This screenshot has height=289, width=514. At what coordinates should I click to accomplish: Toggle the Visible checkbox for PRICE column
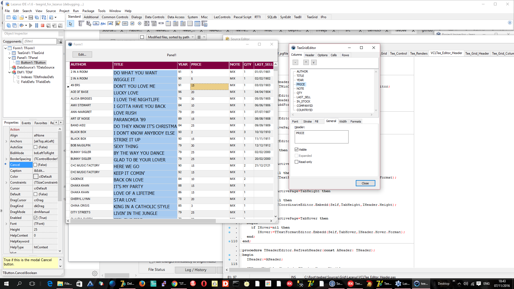297,149
